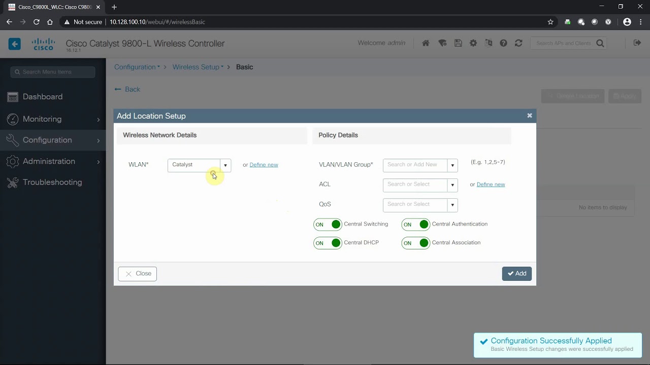
Task: Click the Not secure warning indicator
Action: (83, 22)
